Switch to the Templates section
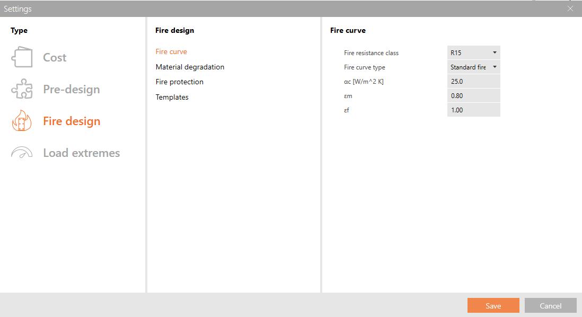This screenshot has width=582, height=317. [x=172, y=97]
